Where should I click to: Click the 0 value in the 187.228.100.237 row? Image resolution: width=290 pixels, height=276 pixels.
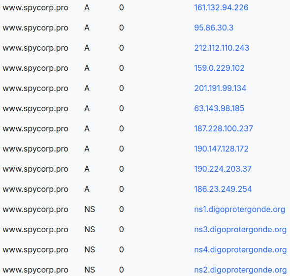point(122,128)
